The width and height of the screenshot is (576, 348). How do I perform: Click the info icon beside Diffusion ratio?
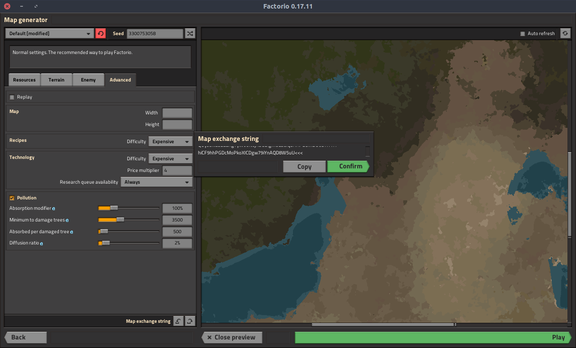click(x=41, y=244)
